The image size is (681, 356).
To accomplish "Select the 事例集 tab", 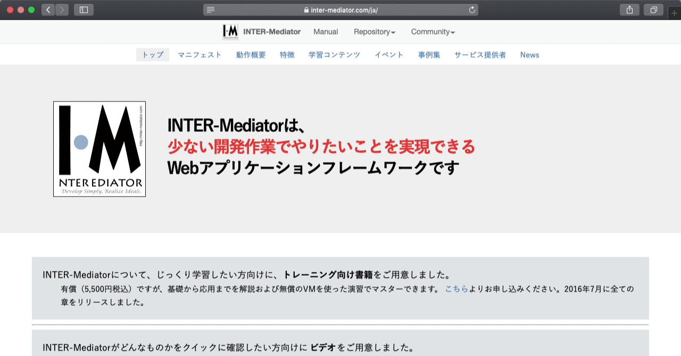I will [x=429, y=55].
